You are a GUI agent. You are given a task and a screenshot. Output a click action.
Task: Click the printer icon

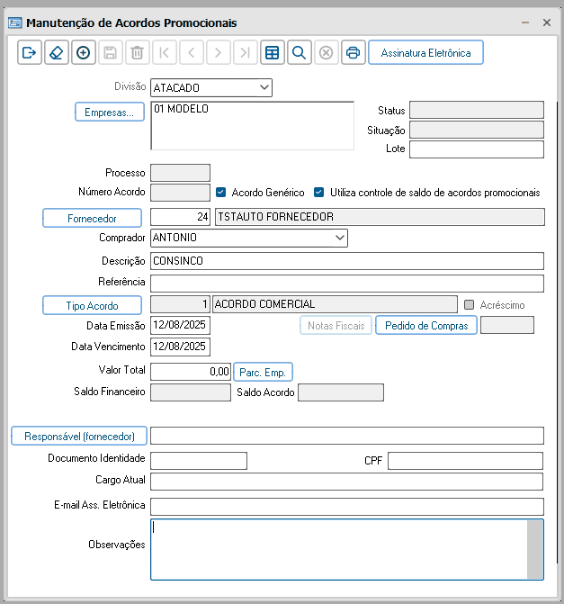353,52
